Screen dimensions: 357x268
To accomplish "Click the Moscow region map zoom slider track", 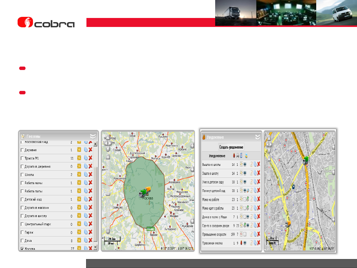I will click(x=108, y=194).
